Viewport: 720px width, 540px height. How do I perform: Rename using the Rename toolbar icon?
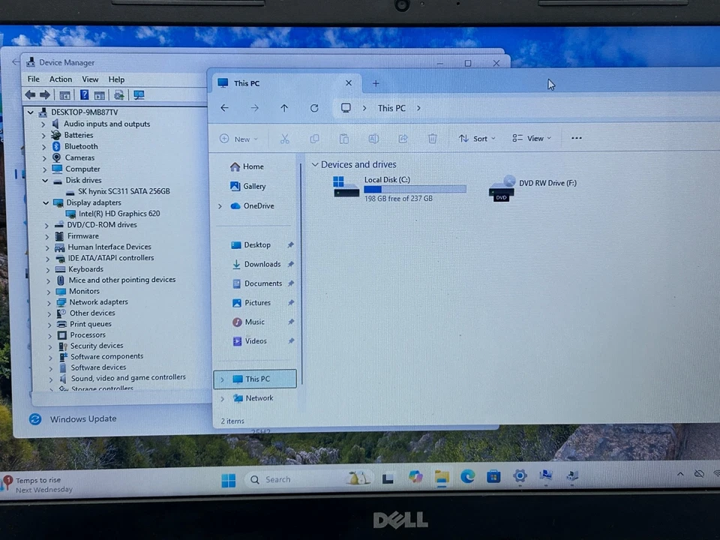tap(373, 138)
